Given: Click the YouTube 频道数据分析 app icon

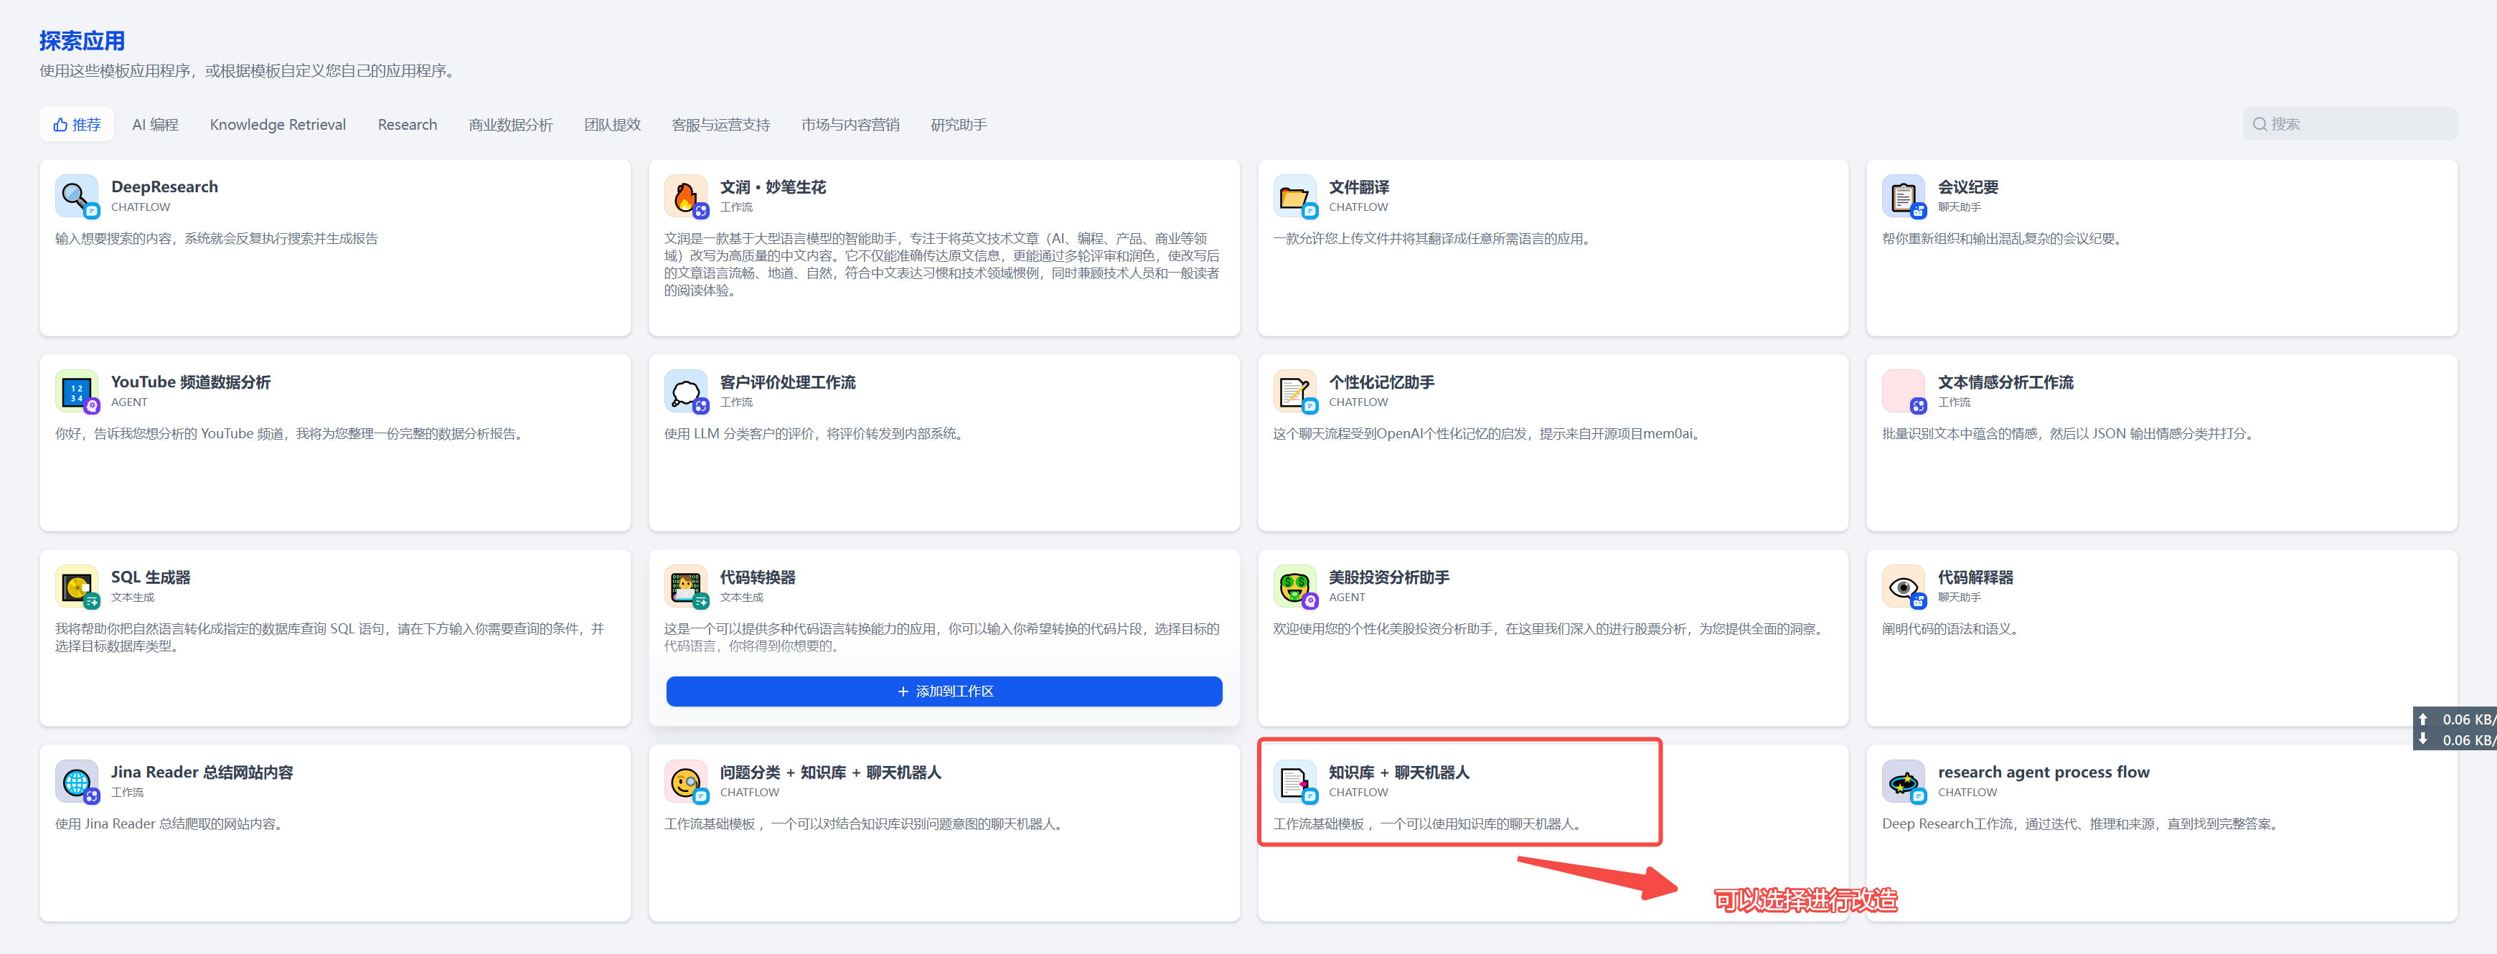Looking at the screenshot, I should (x=75, y=390).
